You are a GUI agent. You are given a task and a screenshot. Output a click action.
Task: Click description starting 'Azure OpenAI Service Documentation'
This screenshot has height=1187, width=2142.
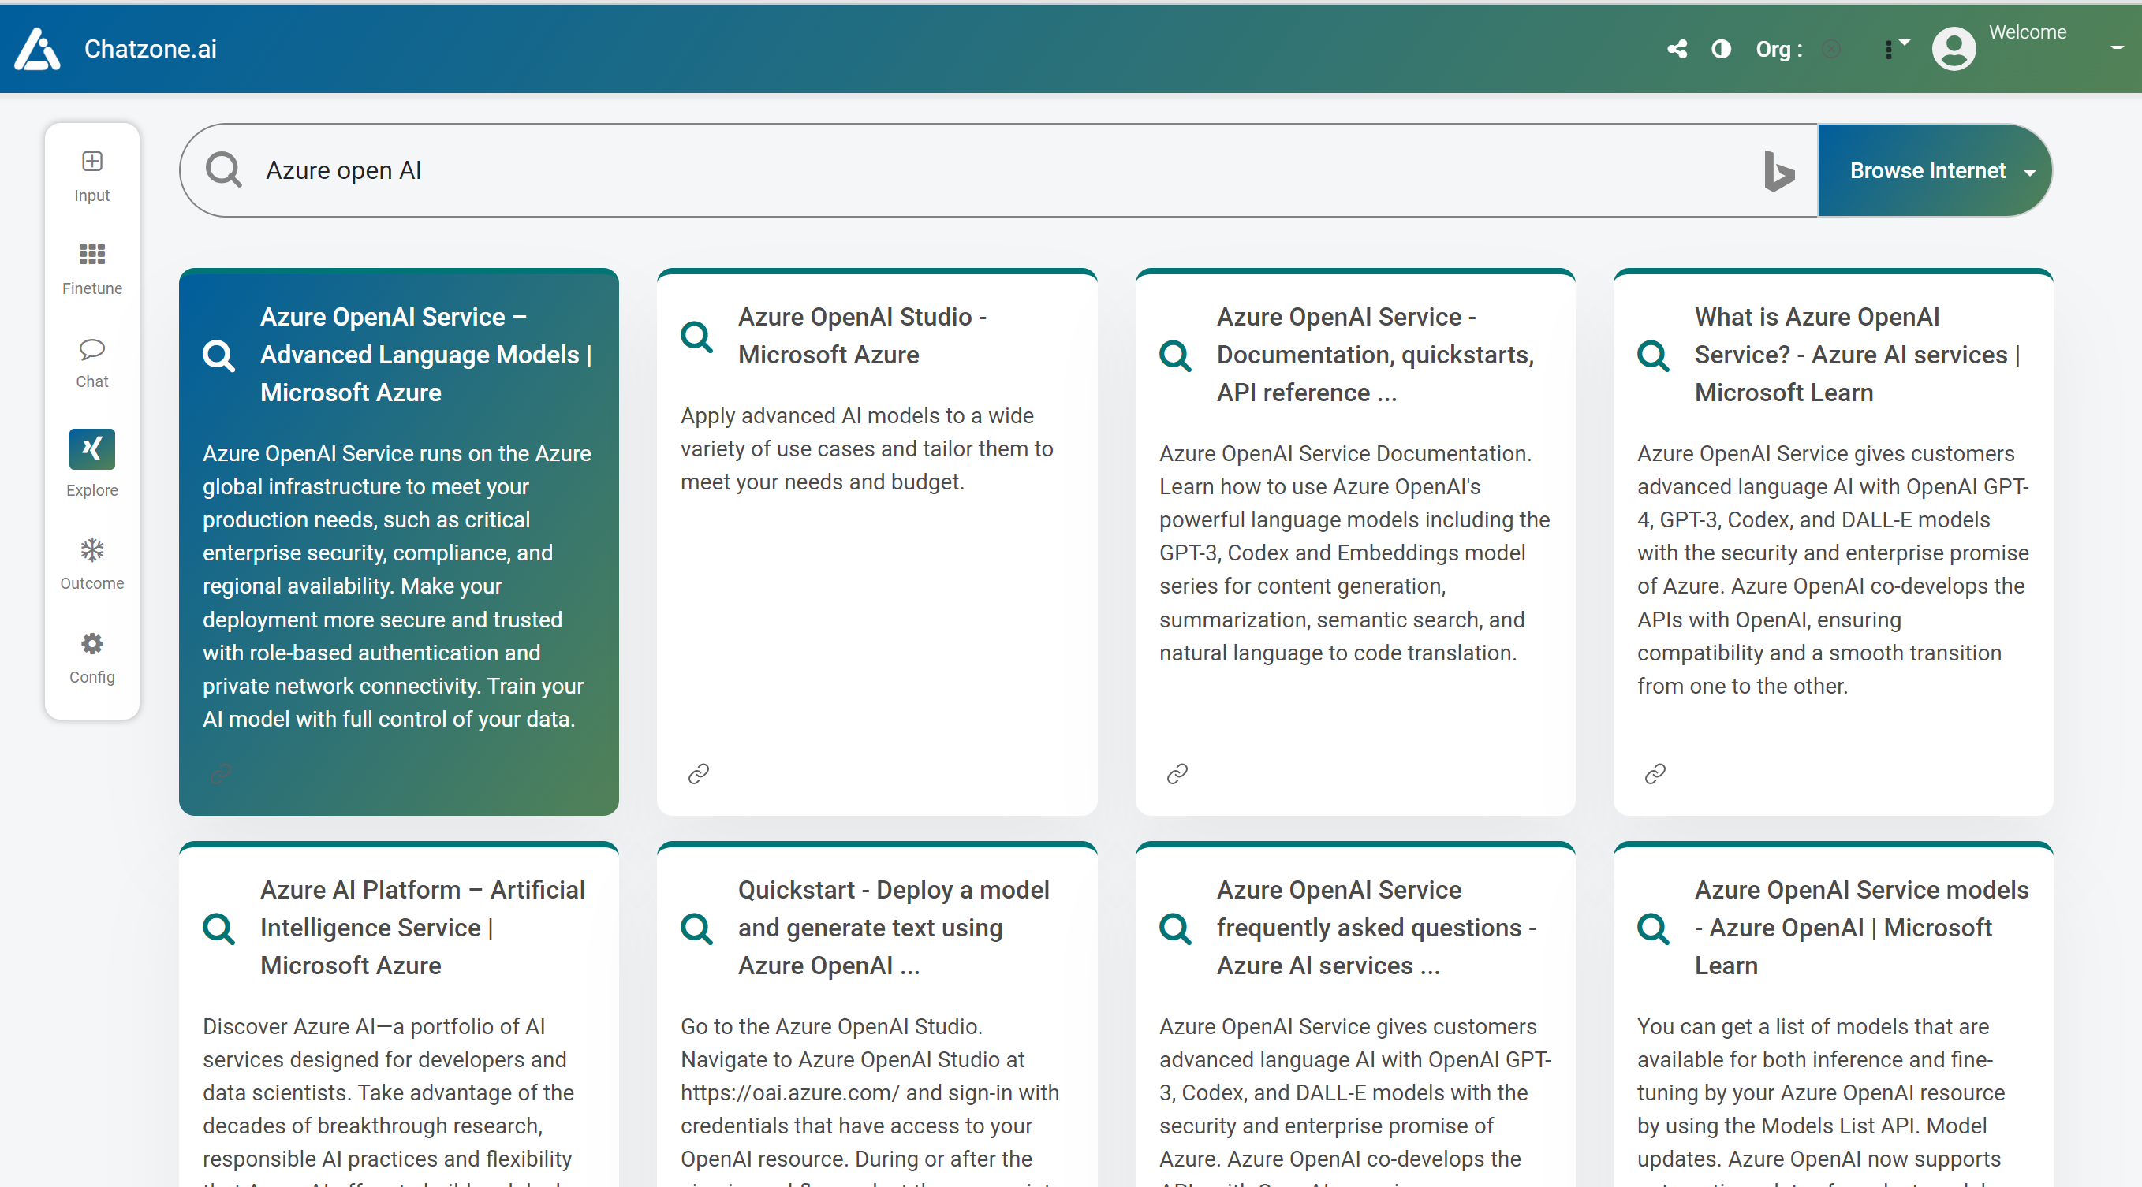[x=1355, y=553]
